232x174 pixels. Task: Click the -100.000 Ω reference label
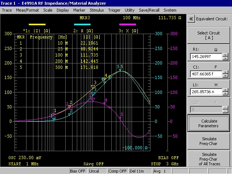tap(135, 148)
